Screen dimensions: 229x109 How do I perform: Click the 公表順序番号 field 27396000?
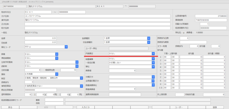click(x=211, y=16)
